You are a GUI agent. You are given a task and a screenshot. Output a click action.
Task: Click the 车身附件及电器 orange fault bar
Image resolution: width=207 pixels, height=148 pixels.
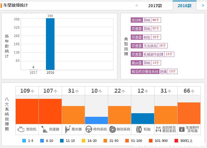coord(189,113)
